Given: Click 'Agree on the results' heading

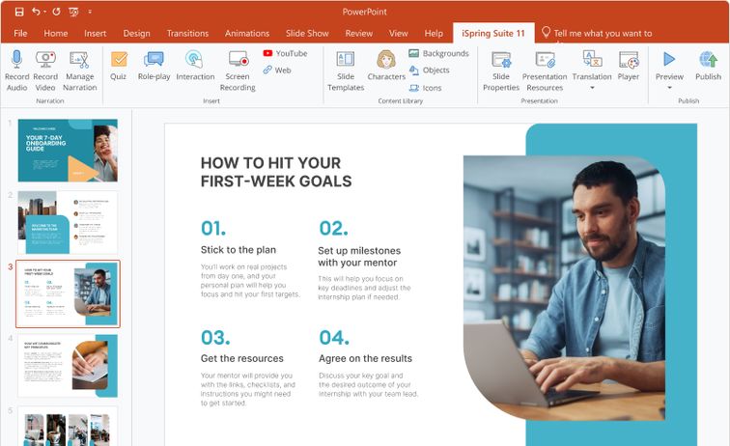Looking at the screenshot, I should pyautogui.click(x=365, y=358).
